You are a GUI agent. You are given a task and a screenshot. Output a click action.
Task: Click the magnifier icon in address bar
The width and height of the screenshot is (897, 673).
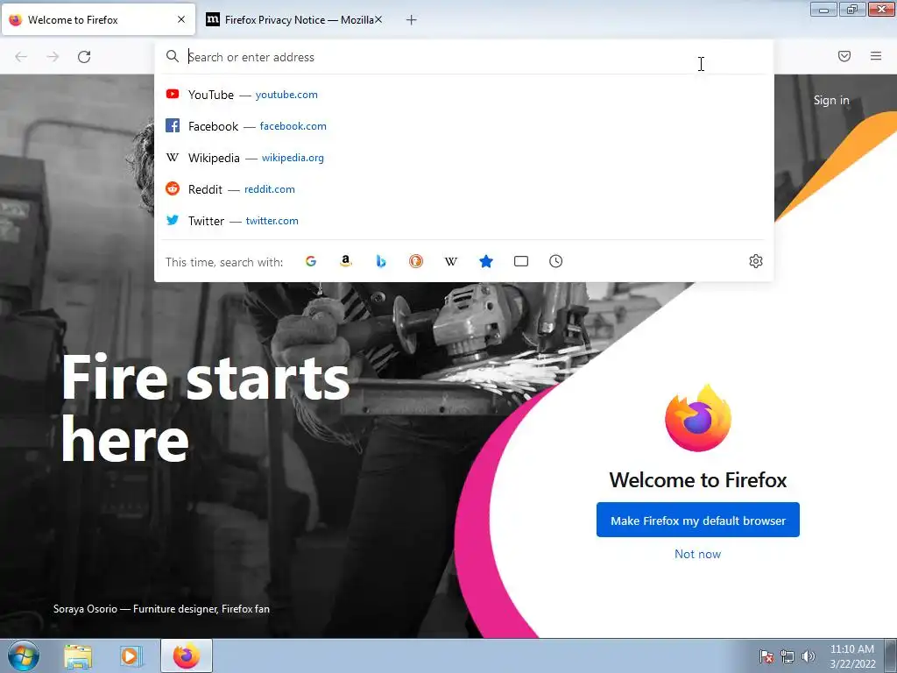(173, 56)
